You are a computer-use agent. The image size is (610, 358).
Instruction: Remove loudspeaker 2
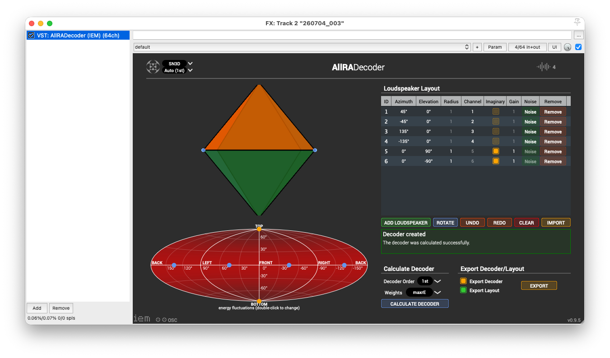coord(553,122)
